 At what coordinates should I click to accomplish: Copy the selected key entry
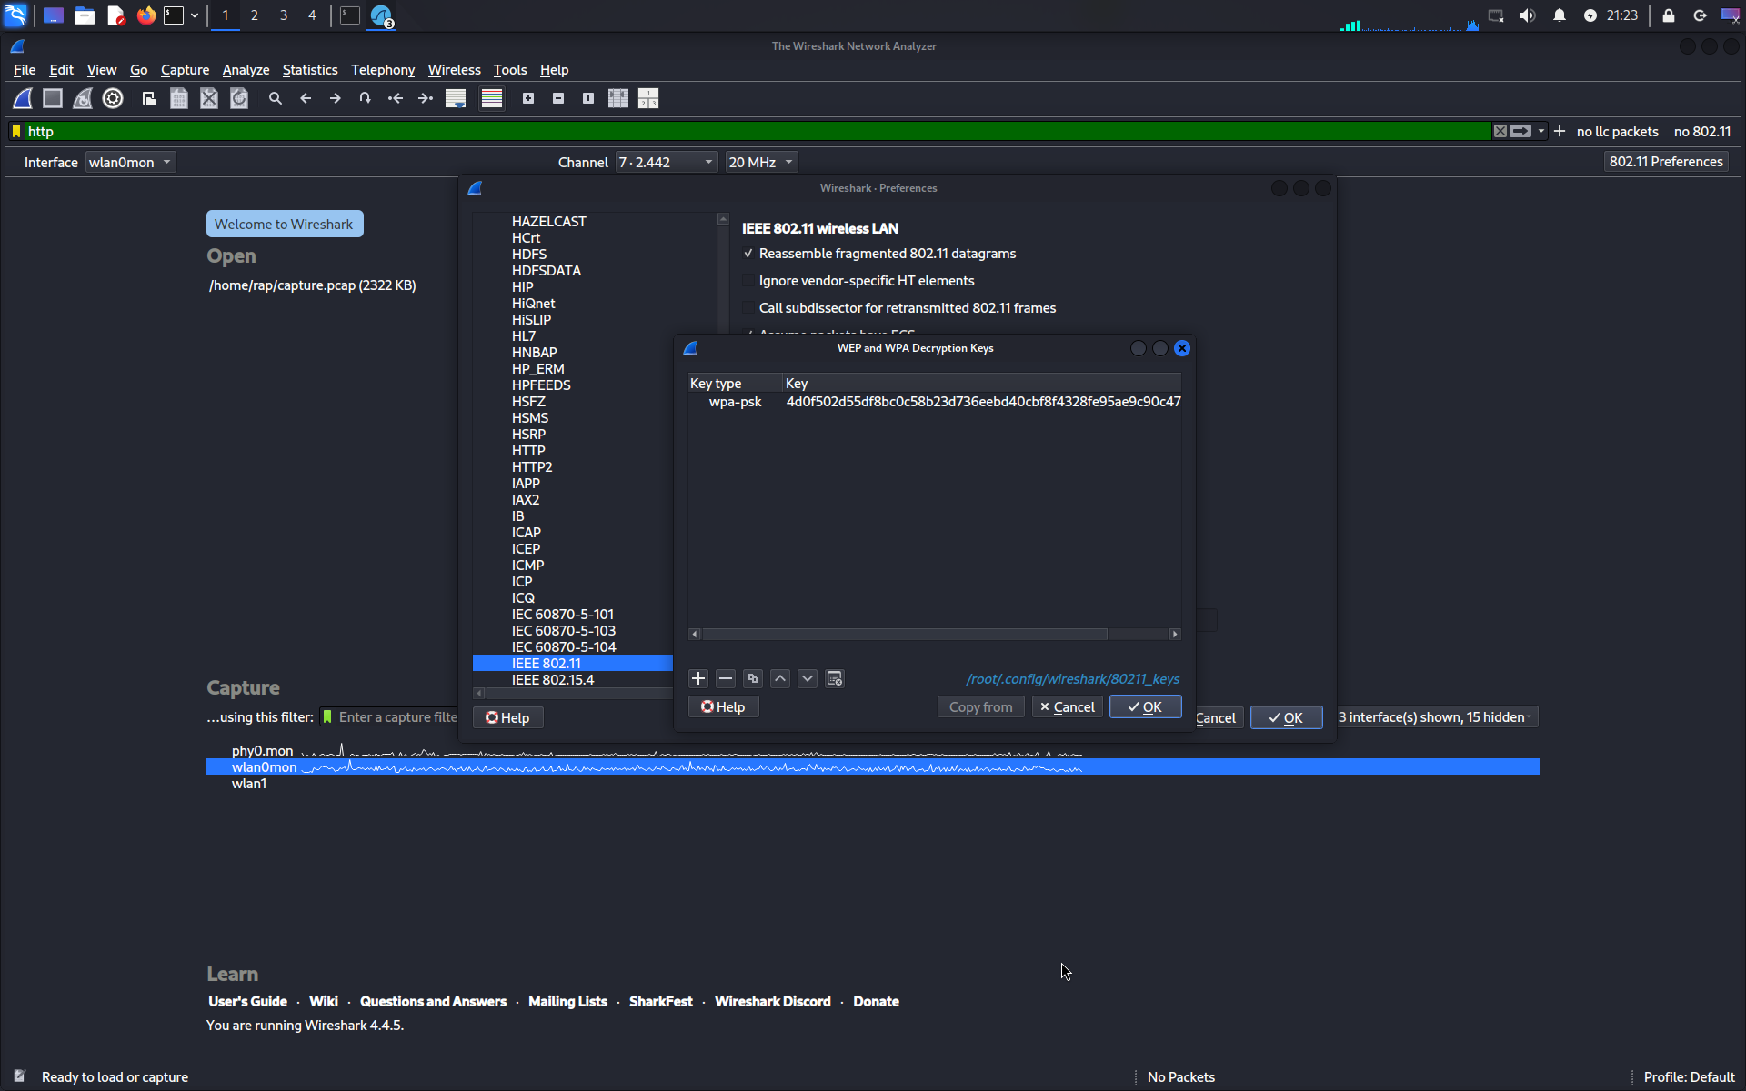click(x=753, y=679)
